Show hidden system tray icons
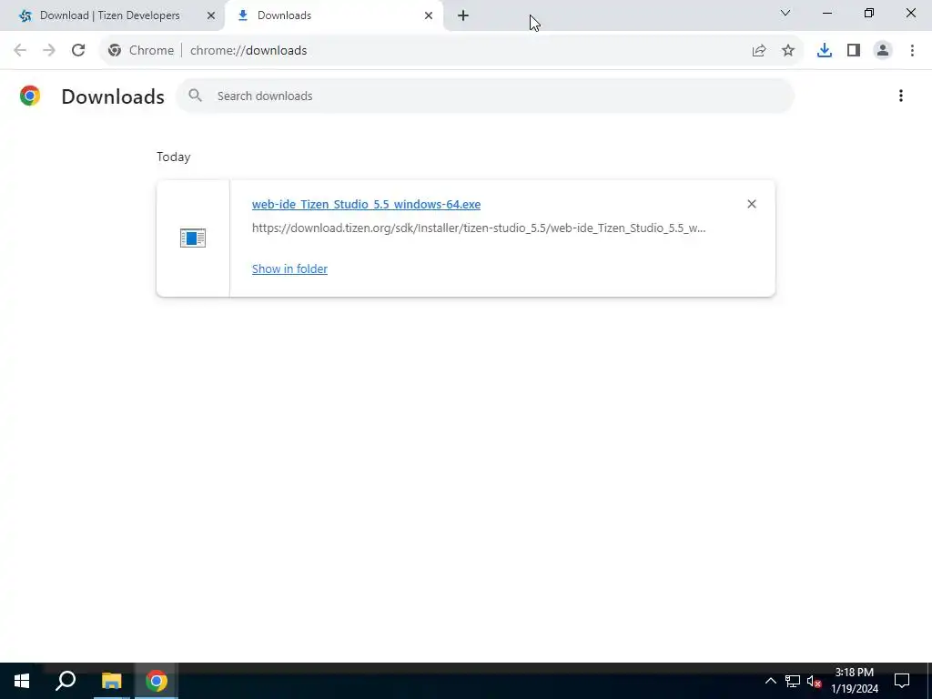Screen dimensions: 932x699 coord(770,681)
